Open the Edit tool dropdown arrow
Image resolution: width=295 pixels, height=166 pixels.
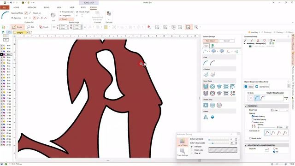click(x=36, y=27)
